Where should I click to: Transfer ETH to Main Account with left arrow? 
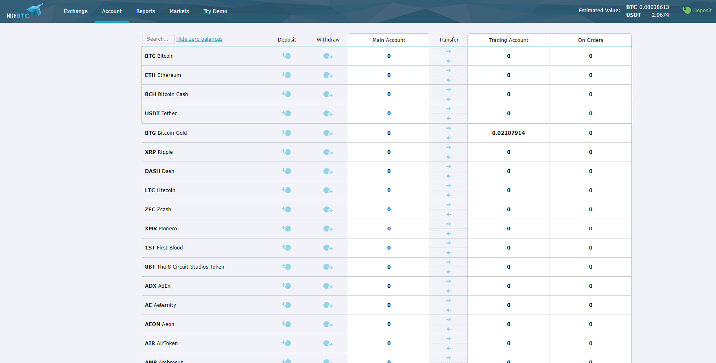click(449, 80)
